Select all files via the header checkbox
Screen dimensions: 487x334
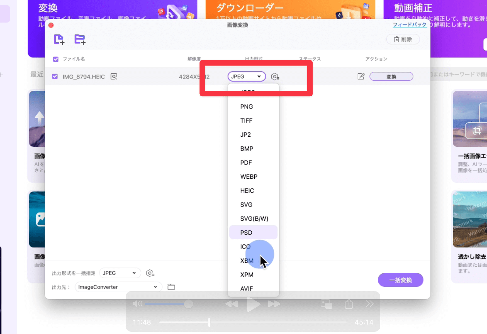click(55, 59)
